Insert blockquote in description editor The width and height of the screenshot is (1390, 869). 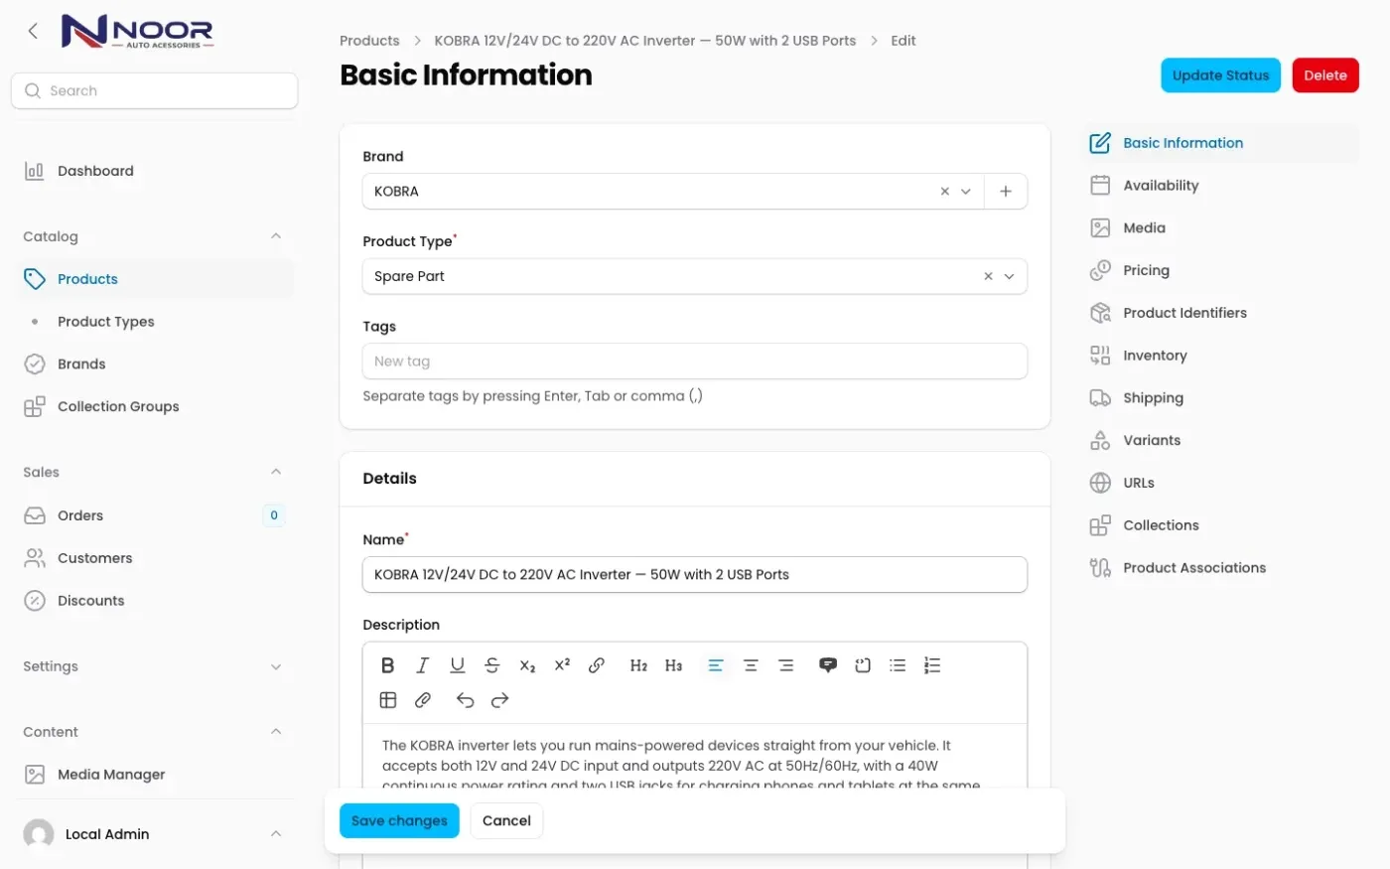click(x=828, y=665)
